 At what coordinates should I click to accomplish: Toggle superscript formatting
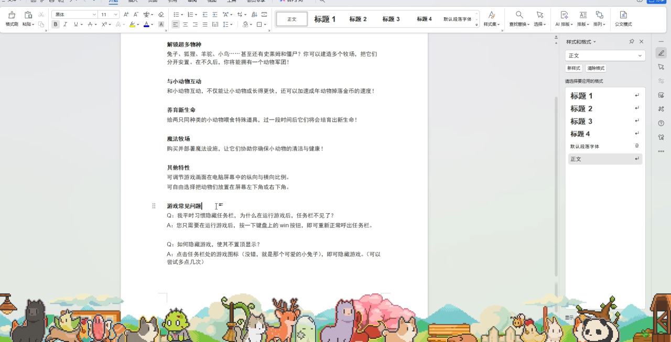103,24
